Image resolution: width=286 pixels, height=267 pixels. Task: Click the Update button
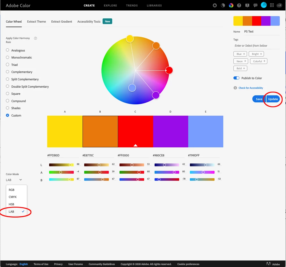[273, 99]
